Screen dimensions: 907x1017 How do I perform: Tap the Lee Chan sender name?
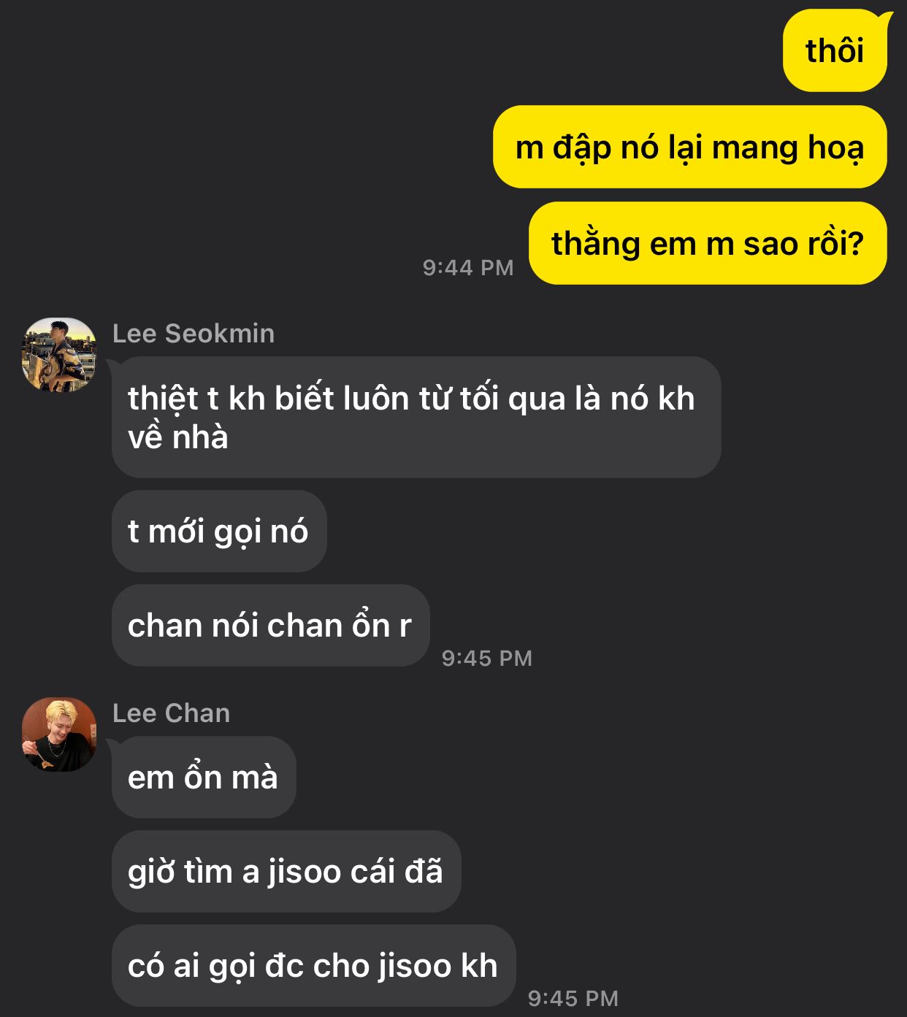172,713
